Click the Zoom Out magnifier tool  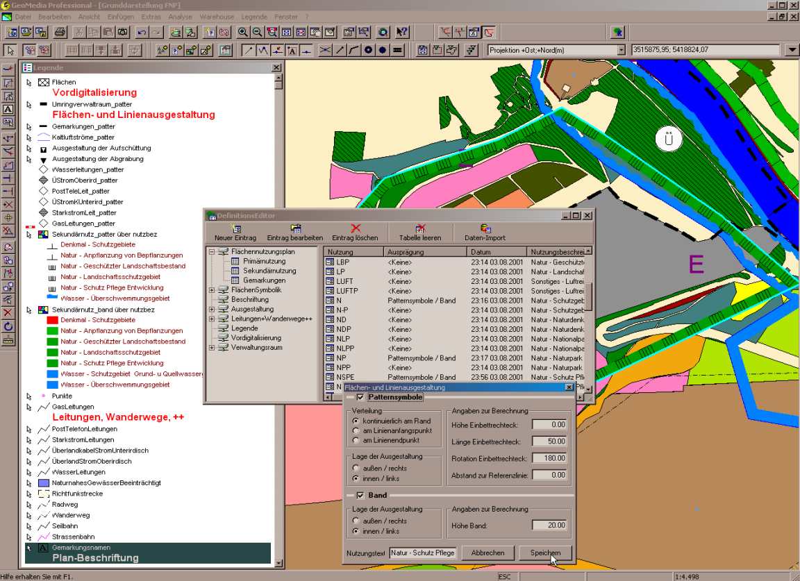[258, 32]
